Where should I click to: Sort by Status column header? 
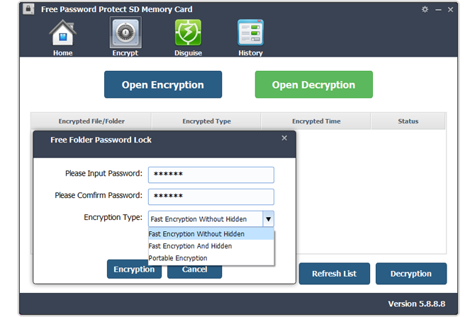(408, 121)
